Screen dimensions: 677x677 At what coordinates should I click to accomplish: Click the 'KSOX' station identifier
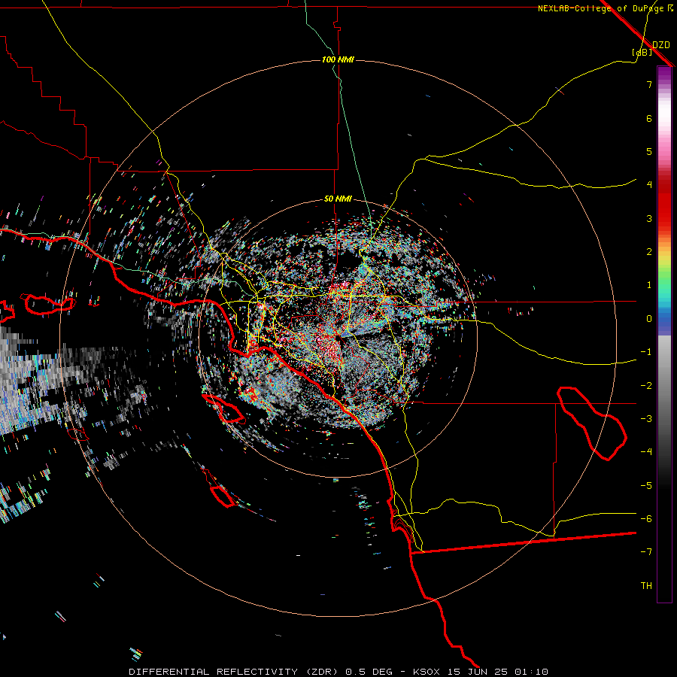427,672
